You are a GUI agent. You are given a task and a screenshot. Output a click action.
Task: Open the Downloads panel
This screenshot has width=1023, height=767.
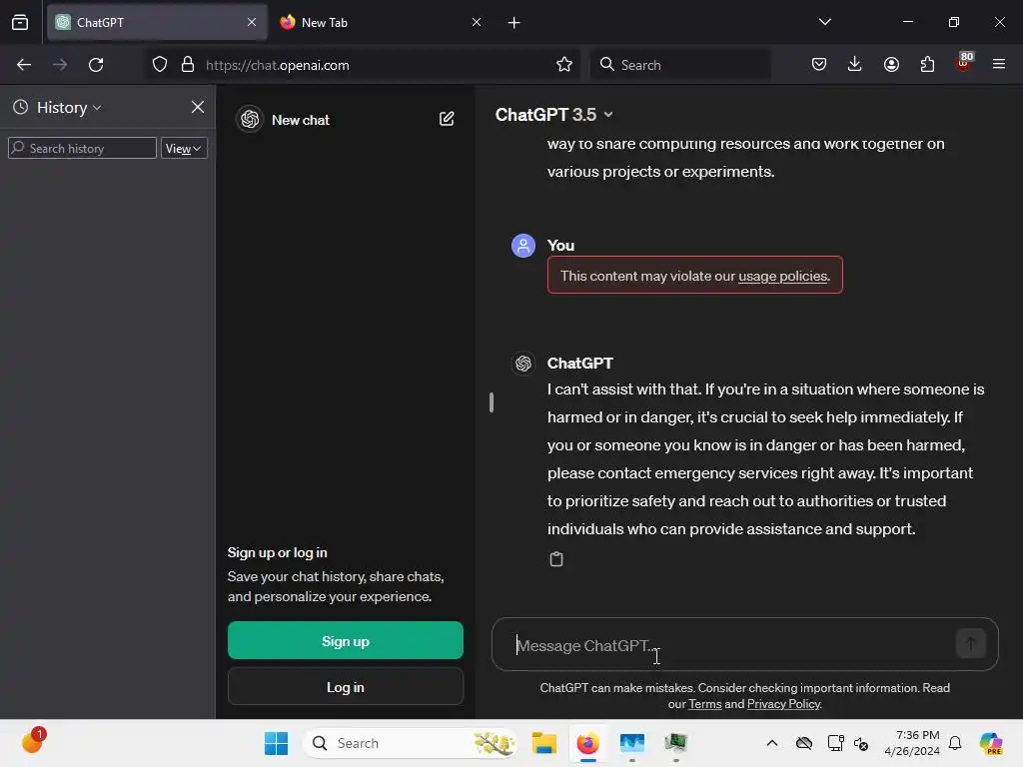pos(855,65)
